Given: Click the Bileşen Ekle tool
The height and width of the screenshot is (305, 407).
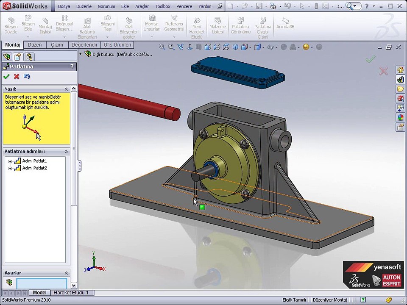Looking at the screenshot, I should click(28, 23).
